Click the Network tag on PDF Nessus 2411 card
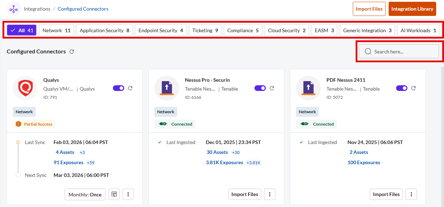The image size is (444, 207). (307, 112)
